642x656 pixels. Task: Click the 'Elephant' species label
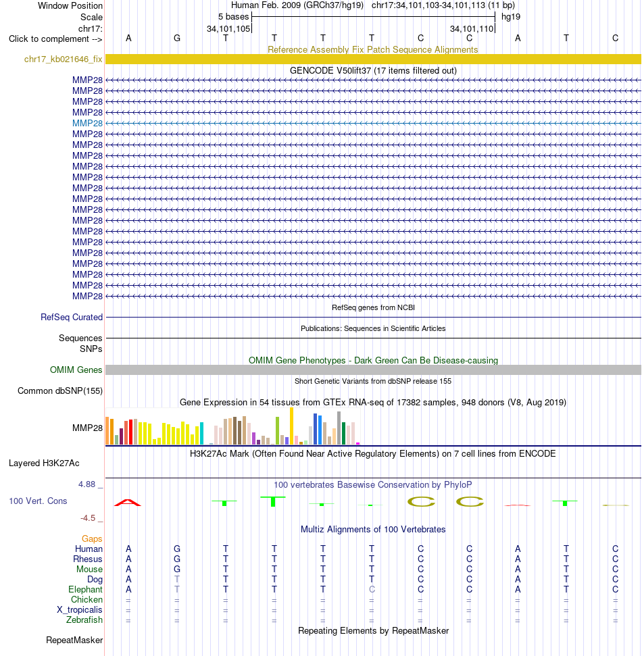point(85,590)
